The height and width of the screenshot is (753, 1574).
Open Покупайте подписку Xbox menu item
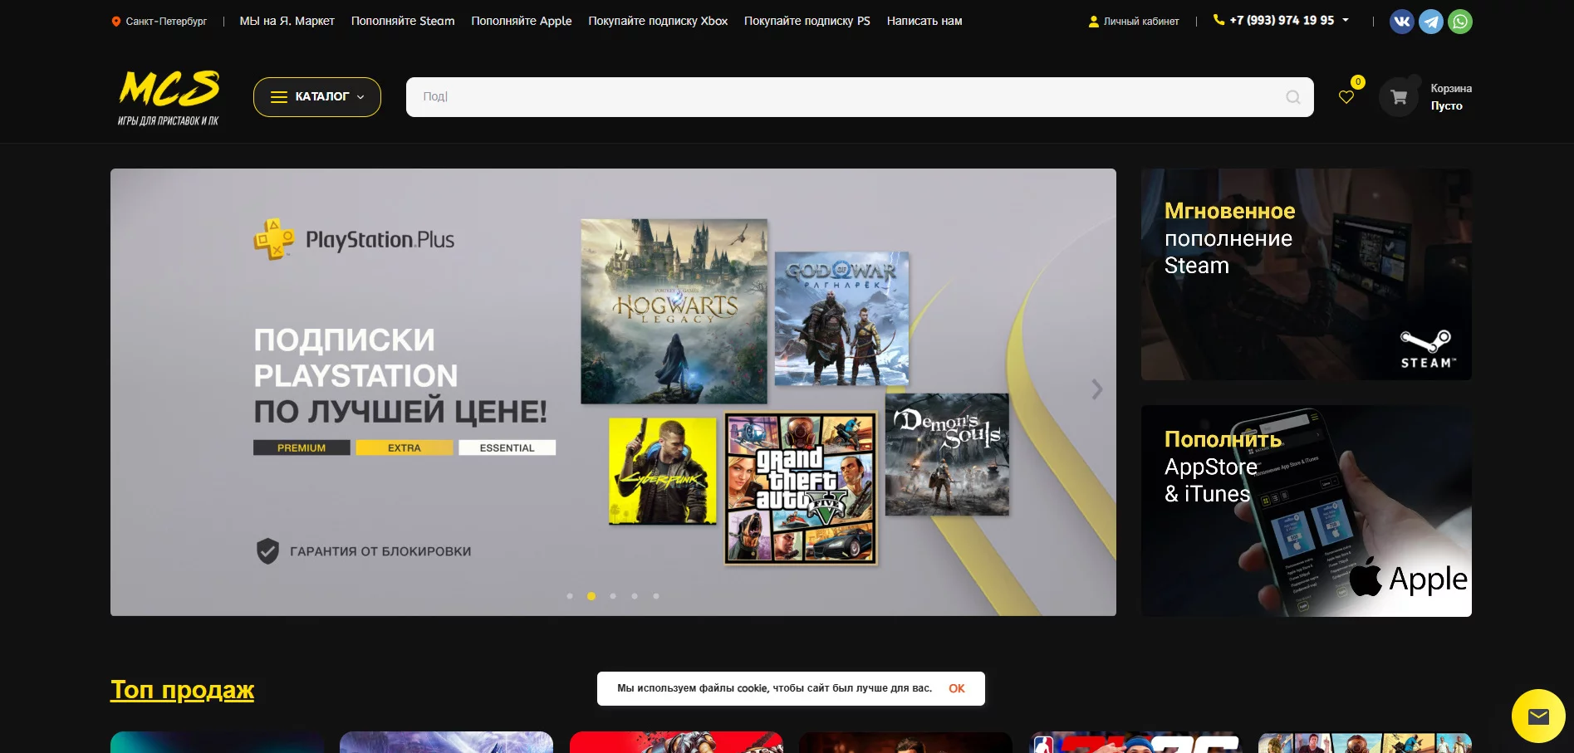coord(658,21)
